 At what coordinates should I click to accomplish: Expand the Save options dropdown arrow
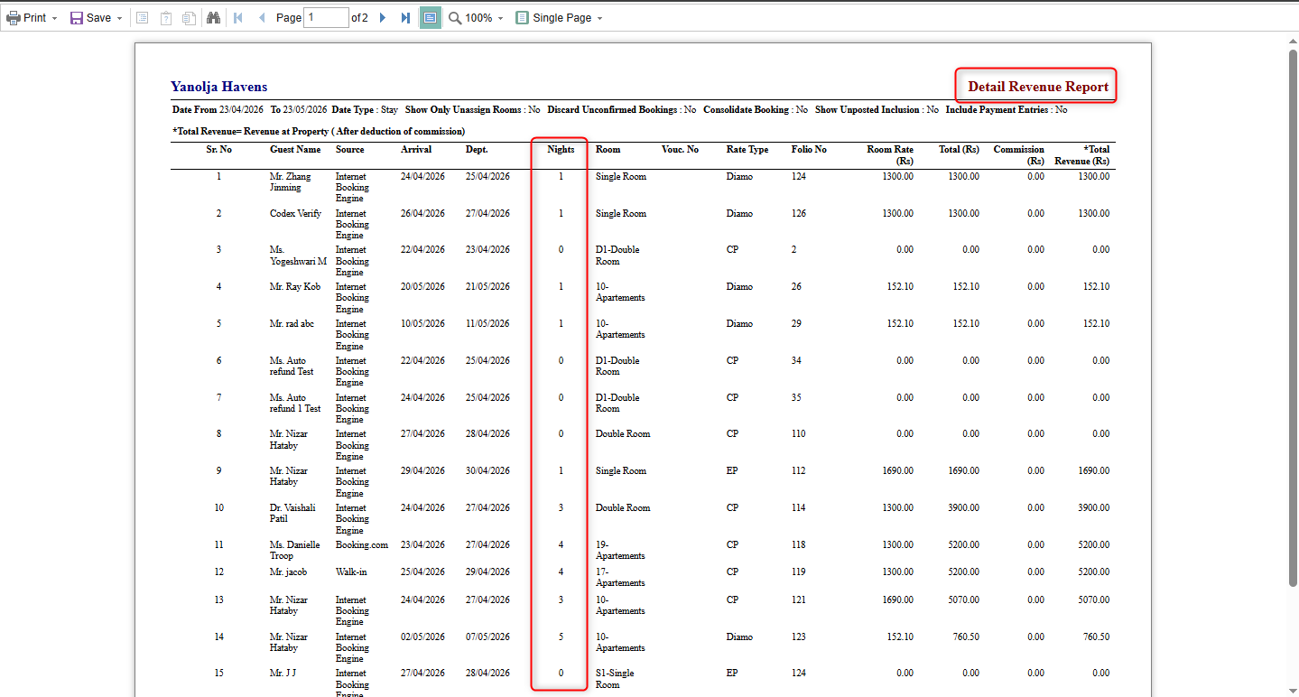coord(119,18)
